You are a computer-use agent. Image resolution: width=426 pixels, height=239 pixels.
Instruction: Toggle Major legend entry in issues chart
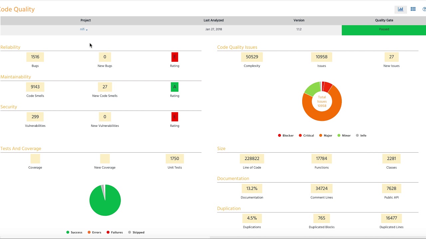tap(326, 135)
